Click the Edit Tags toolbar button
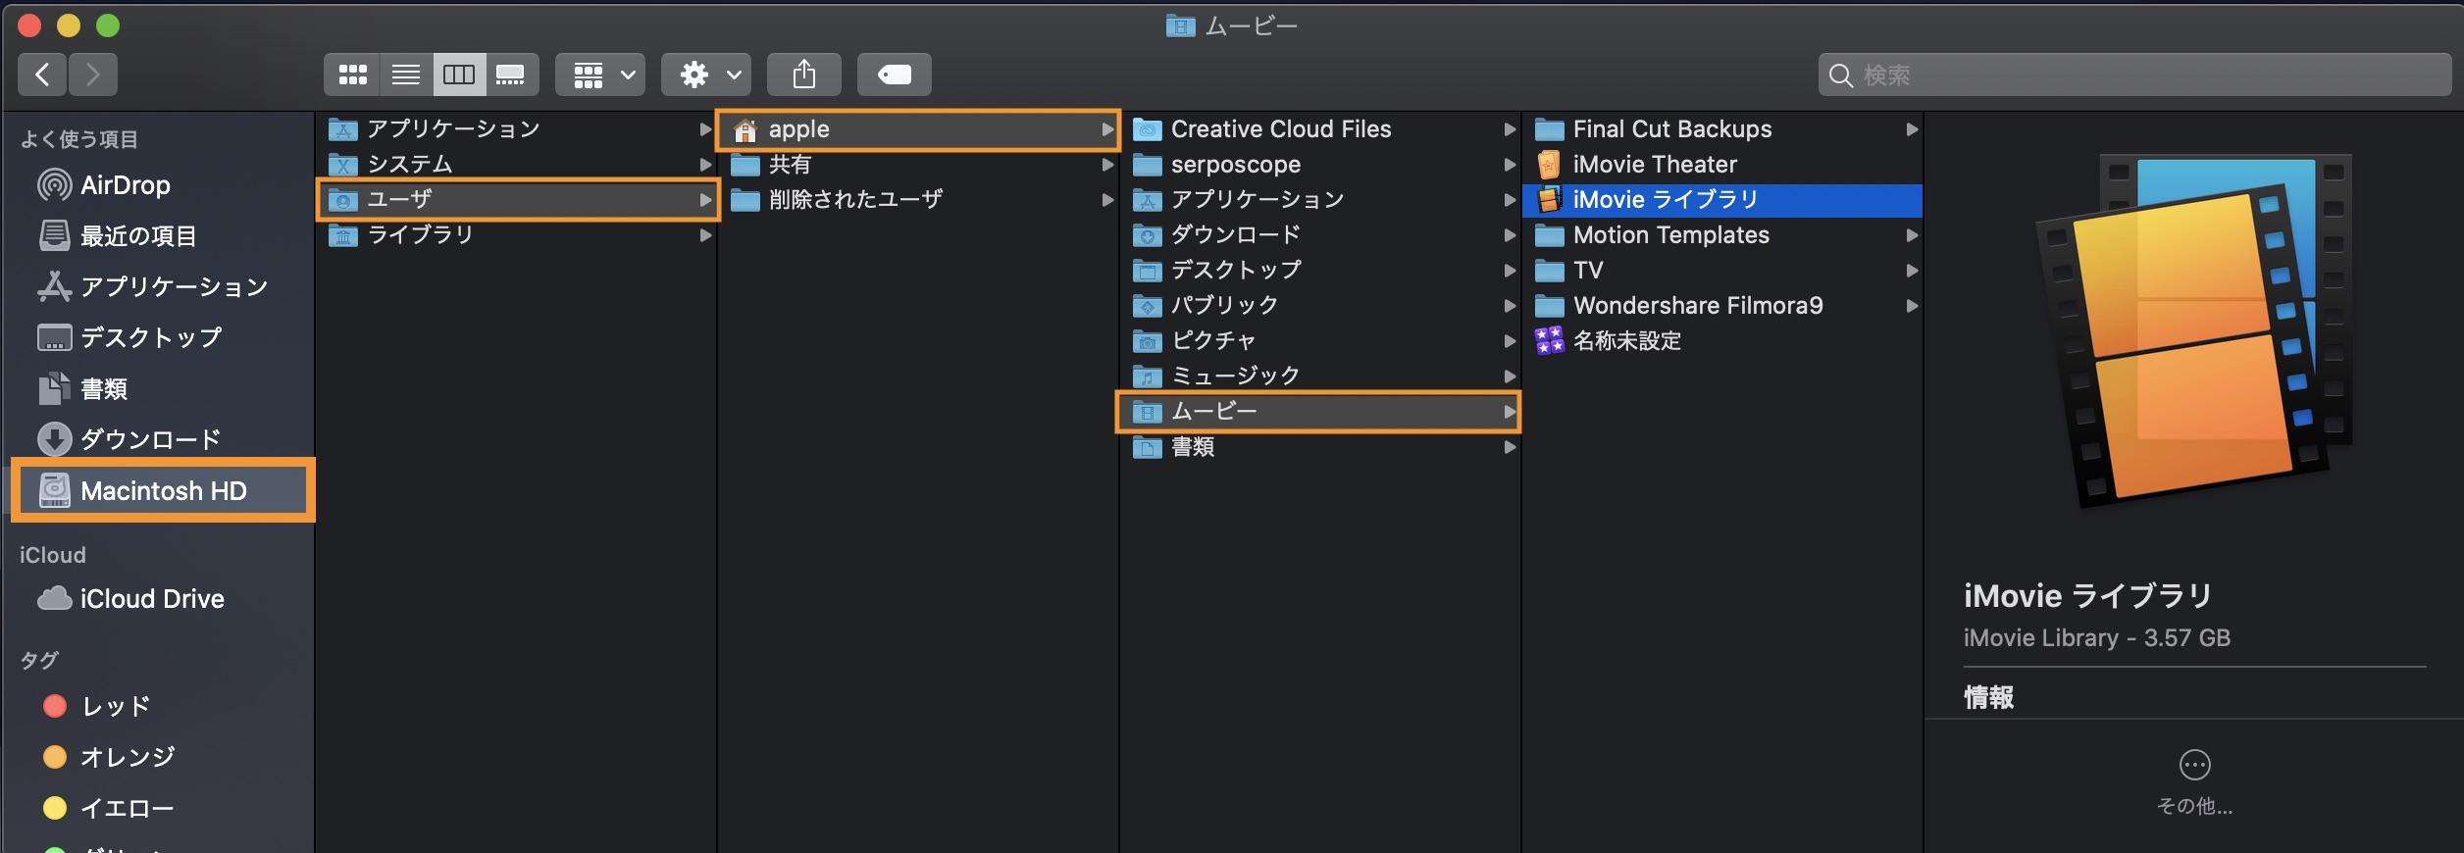Screen dimensions: 2464x853 pos(895,75)
